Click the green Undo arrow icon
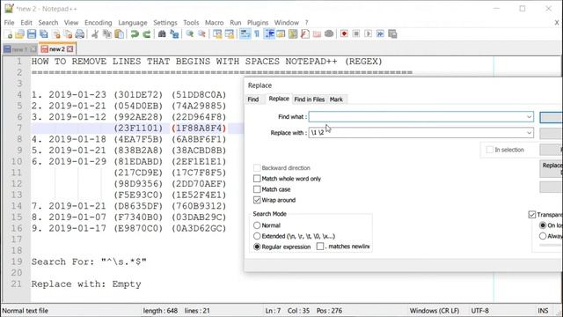The width and height of the screenshot is (563, 317). (135, 34)
